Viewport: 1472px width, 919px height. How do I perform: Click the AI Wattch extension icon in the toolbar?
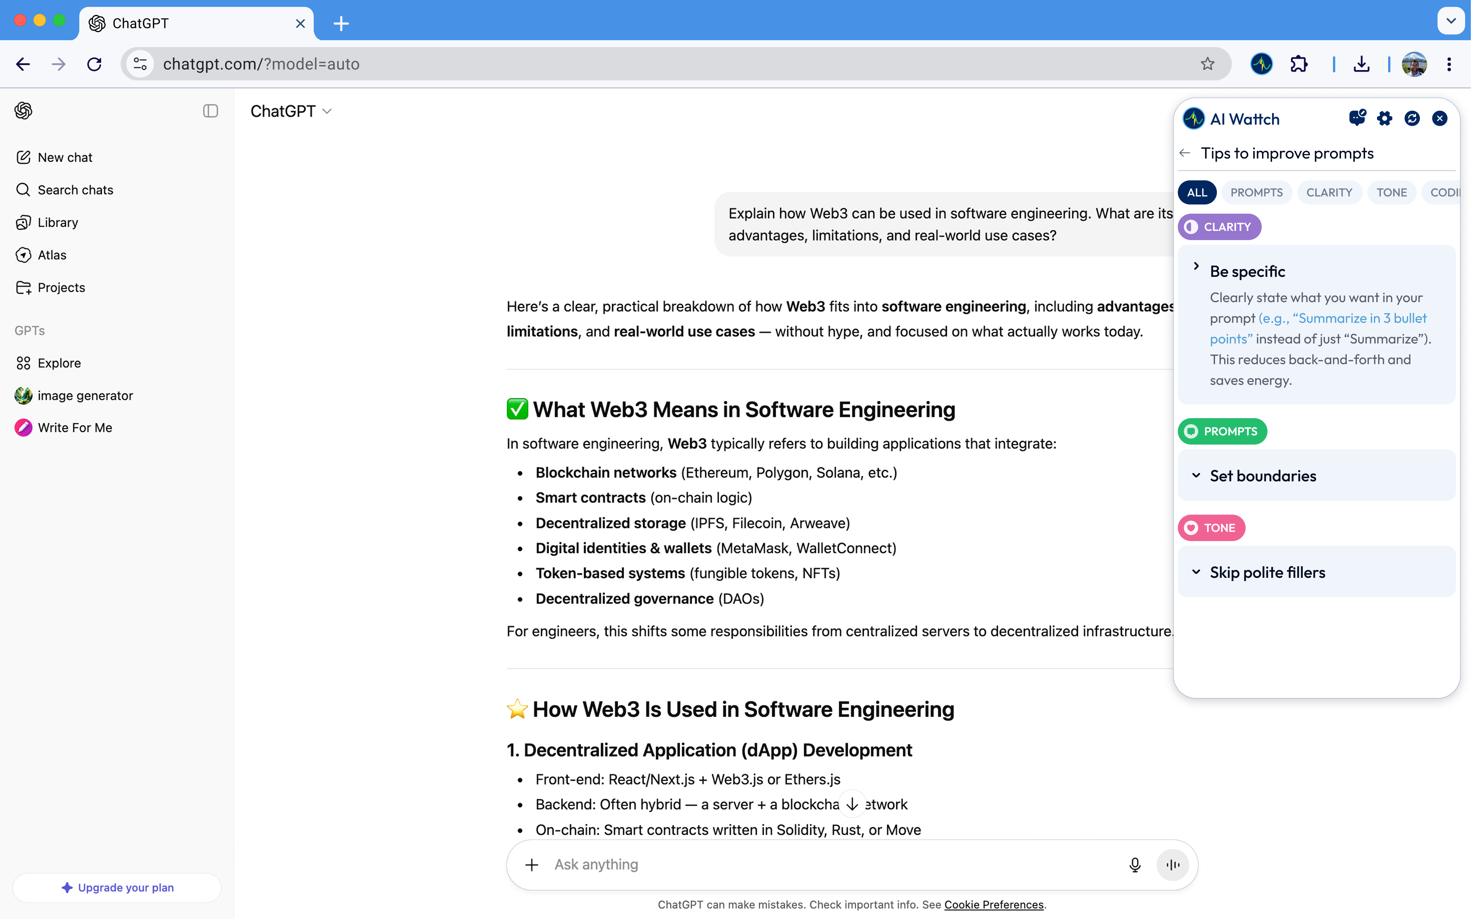click(1262, 64)
